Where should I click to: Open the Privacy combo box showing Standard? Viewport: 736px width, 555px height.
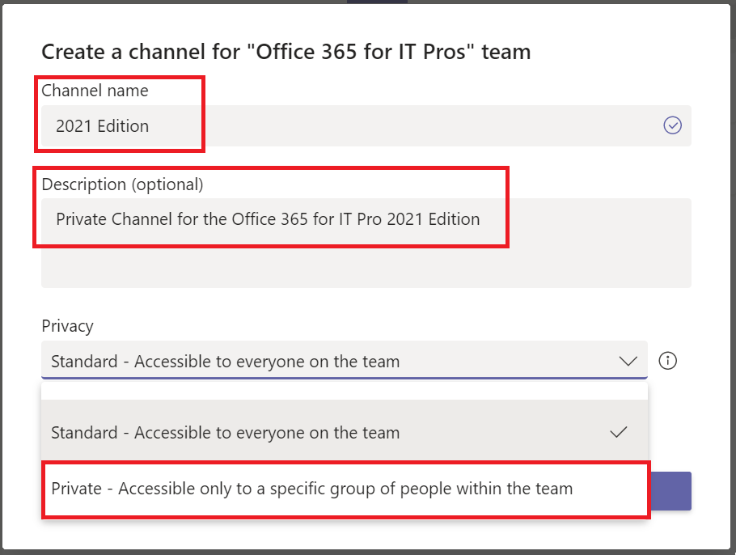pos(324,361)
